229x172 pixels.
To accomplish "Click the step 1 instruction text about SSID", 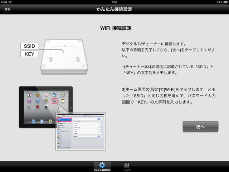I will [x=168, y=70].
